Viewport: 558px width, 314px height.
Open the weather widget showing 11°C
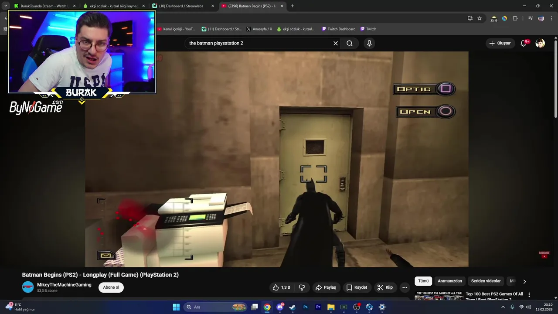coord(20,307)
